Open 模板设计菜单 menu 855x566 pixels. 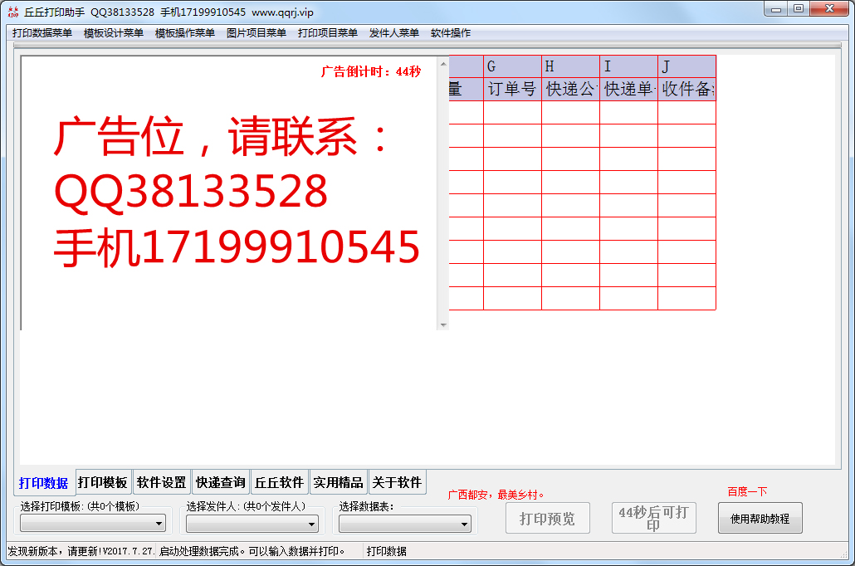pos(114,33)
